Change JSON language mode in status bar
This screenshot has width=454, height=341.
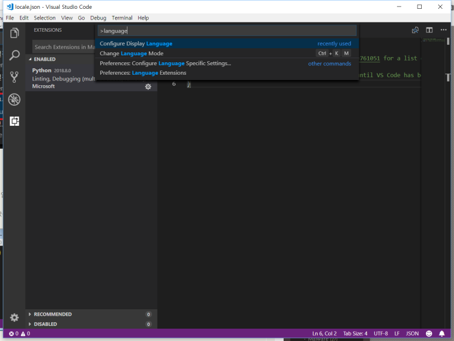[412, 333]
